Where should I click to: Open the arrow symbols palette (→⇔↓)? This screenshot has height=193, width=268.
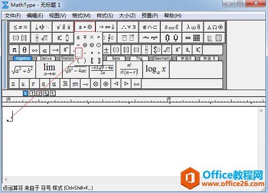pyautogui.click(x=107, y=27)
